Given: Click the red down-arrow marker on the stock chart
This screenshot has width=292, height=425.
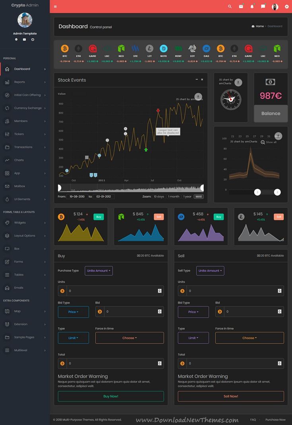Looking at the screenshot, I should point(158,110).
